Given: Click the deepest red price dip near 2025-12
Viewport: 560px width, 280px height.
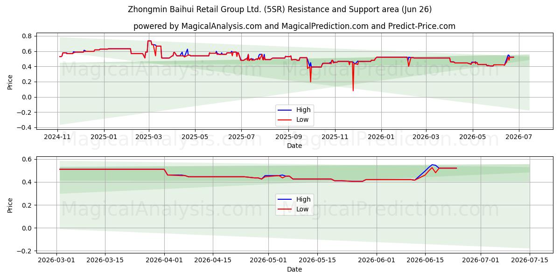Looking at the screenshot, I should tap(353, 90).
